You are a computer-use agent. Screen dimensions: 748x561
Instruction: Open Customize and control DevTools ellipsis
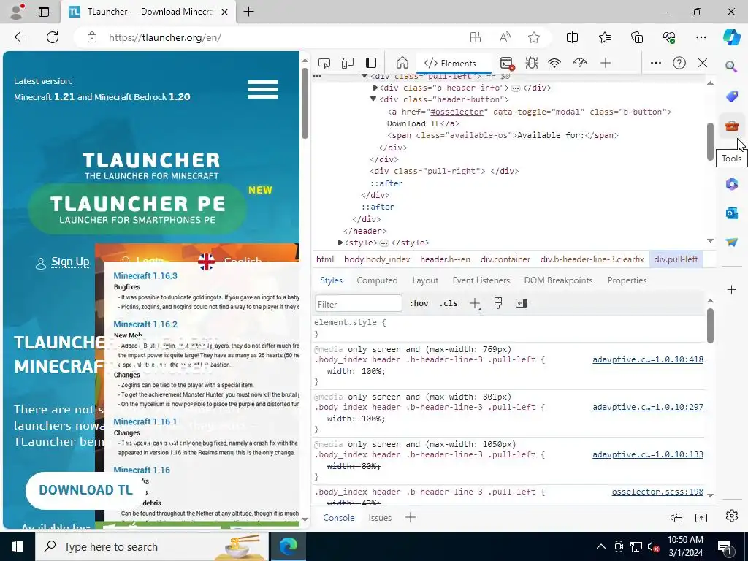coord(656,63)
